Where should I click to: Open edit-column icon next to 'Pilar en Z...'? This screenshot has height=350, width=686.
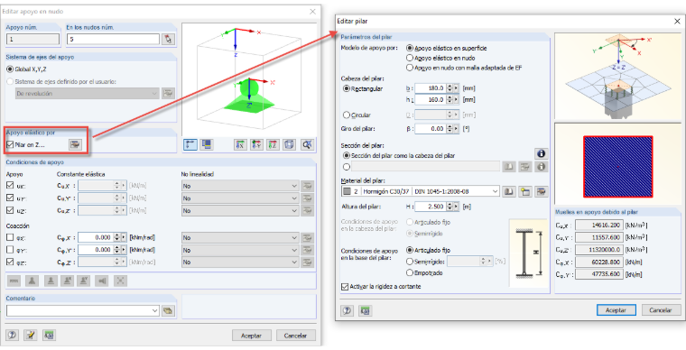point(75,144)
